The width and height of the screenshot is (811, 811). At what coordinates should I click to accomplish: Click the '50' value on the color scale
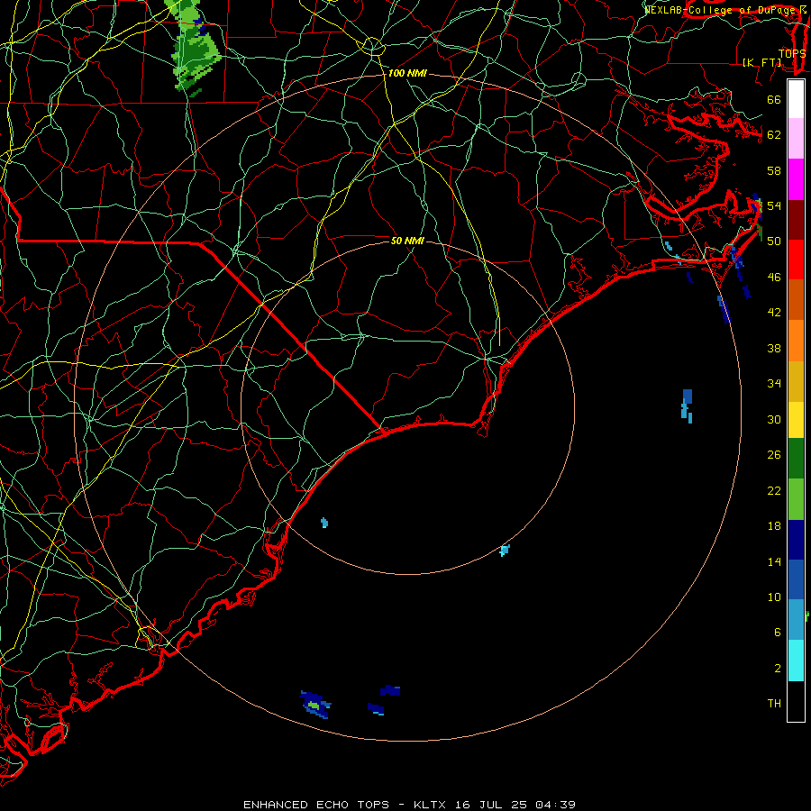(x=774, y=241)
